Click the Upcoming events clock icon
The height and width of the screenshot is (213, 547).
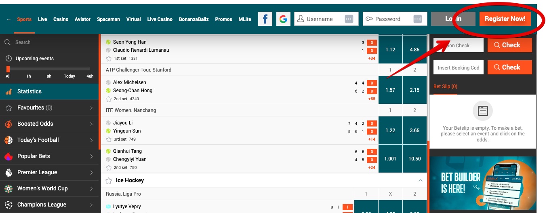pyautogui.click(x=8, y=59)
